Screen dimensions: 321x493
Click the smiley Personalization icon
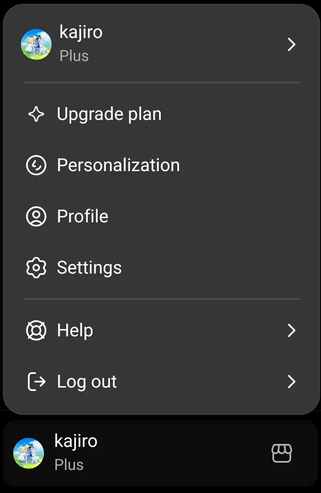tap(36, 165)
